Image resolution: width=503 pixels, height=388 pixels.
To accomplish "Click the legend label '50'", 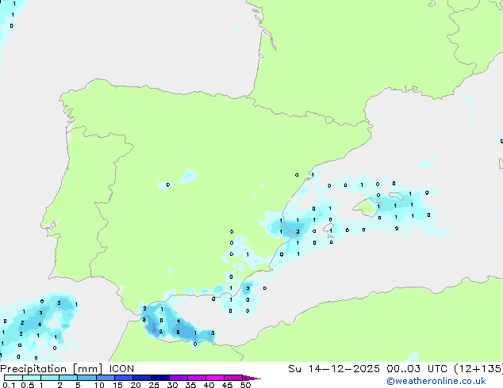I will (246, 385).
